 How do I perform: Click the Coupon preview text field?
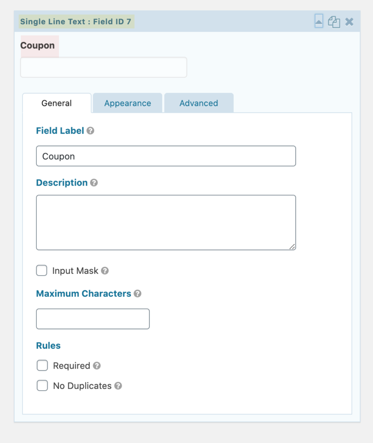pos(103,67)
